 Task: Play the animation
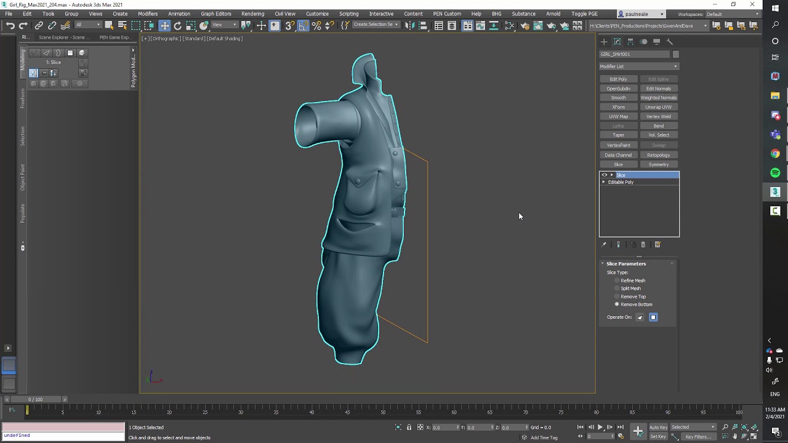(600, 427)
